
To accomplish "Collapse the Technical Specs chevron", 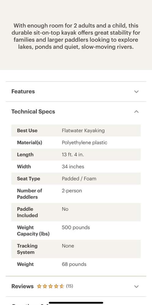I will coord(136,112).
